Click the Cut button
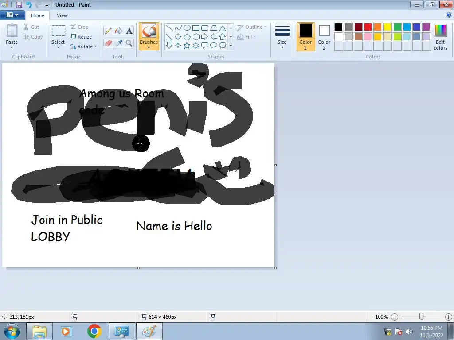Image resolution: width=454 pixels, height=340 pixels. [31, 27]
